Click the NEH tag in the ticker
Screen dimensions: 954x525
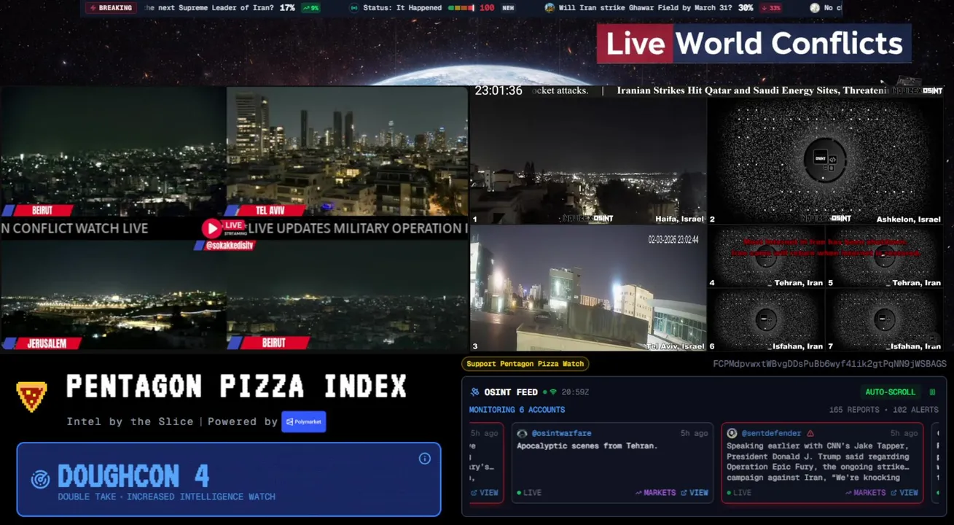point(508,8)
